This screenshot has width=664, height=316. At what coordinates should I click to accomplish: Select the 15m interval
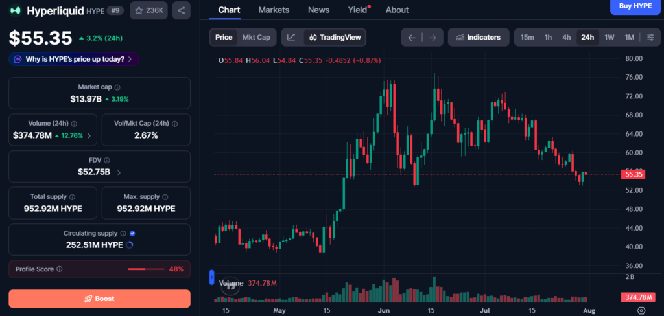[x=527, y=37]
